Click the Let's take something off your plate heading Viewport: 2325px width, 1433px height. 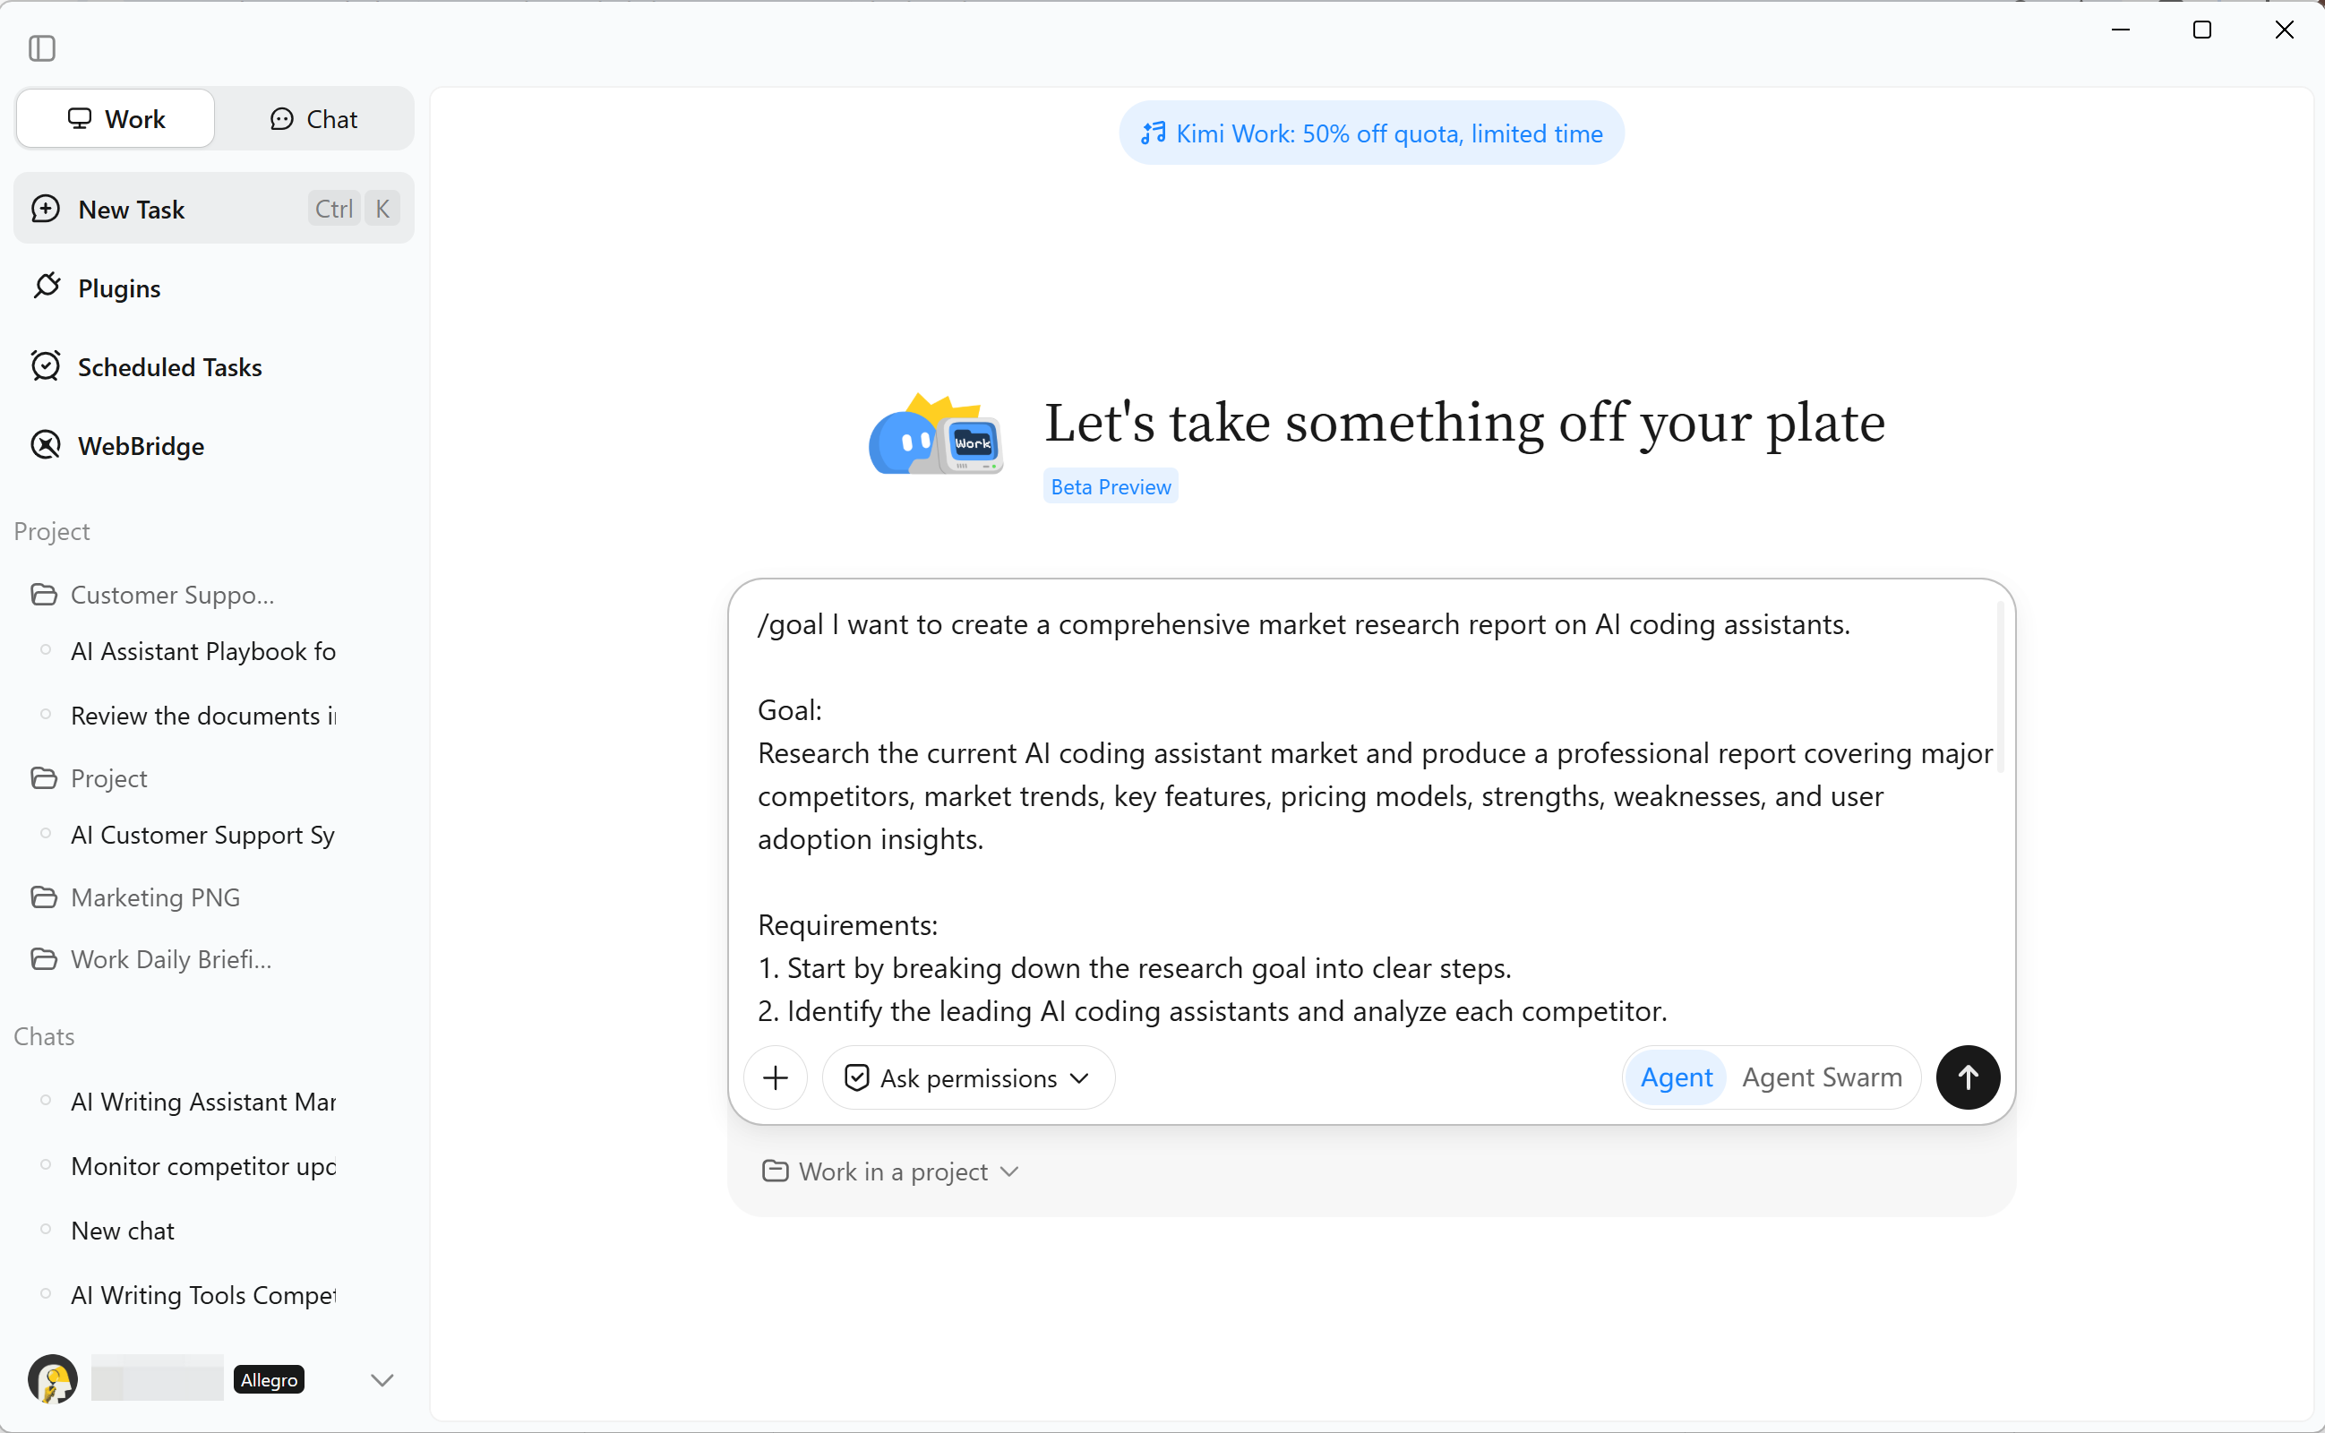click(x=1463, y=423)
